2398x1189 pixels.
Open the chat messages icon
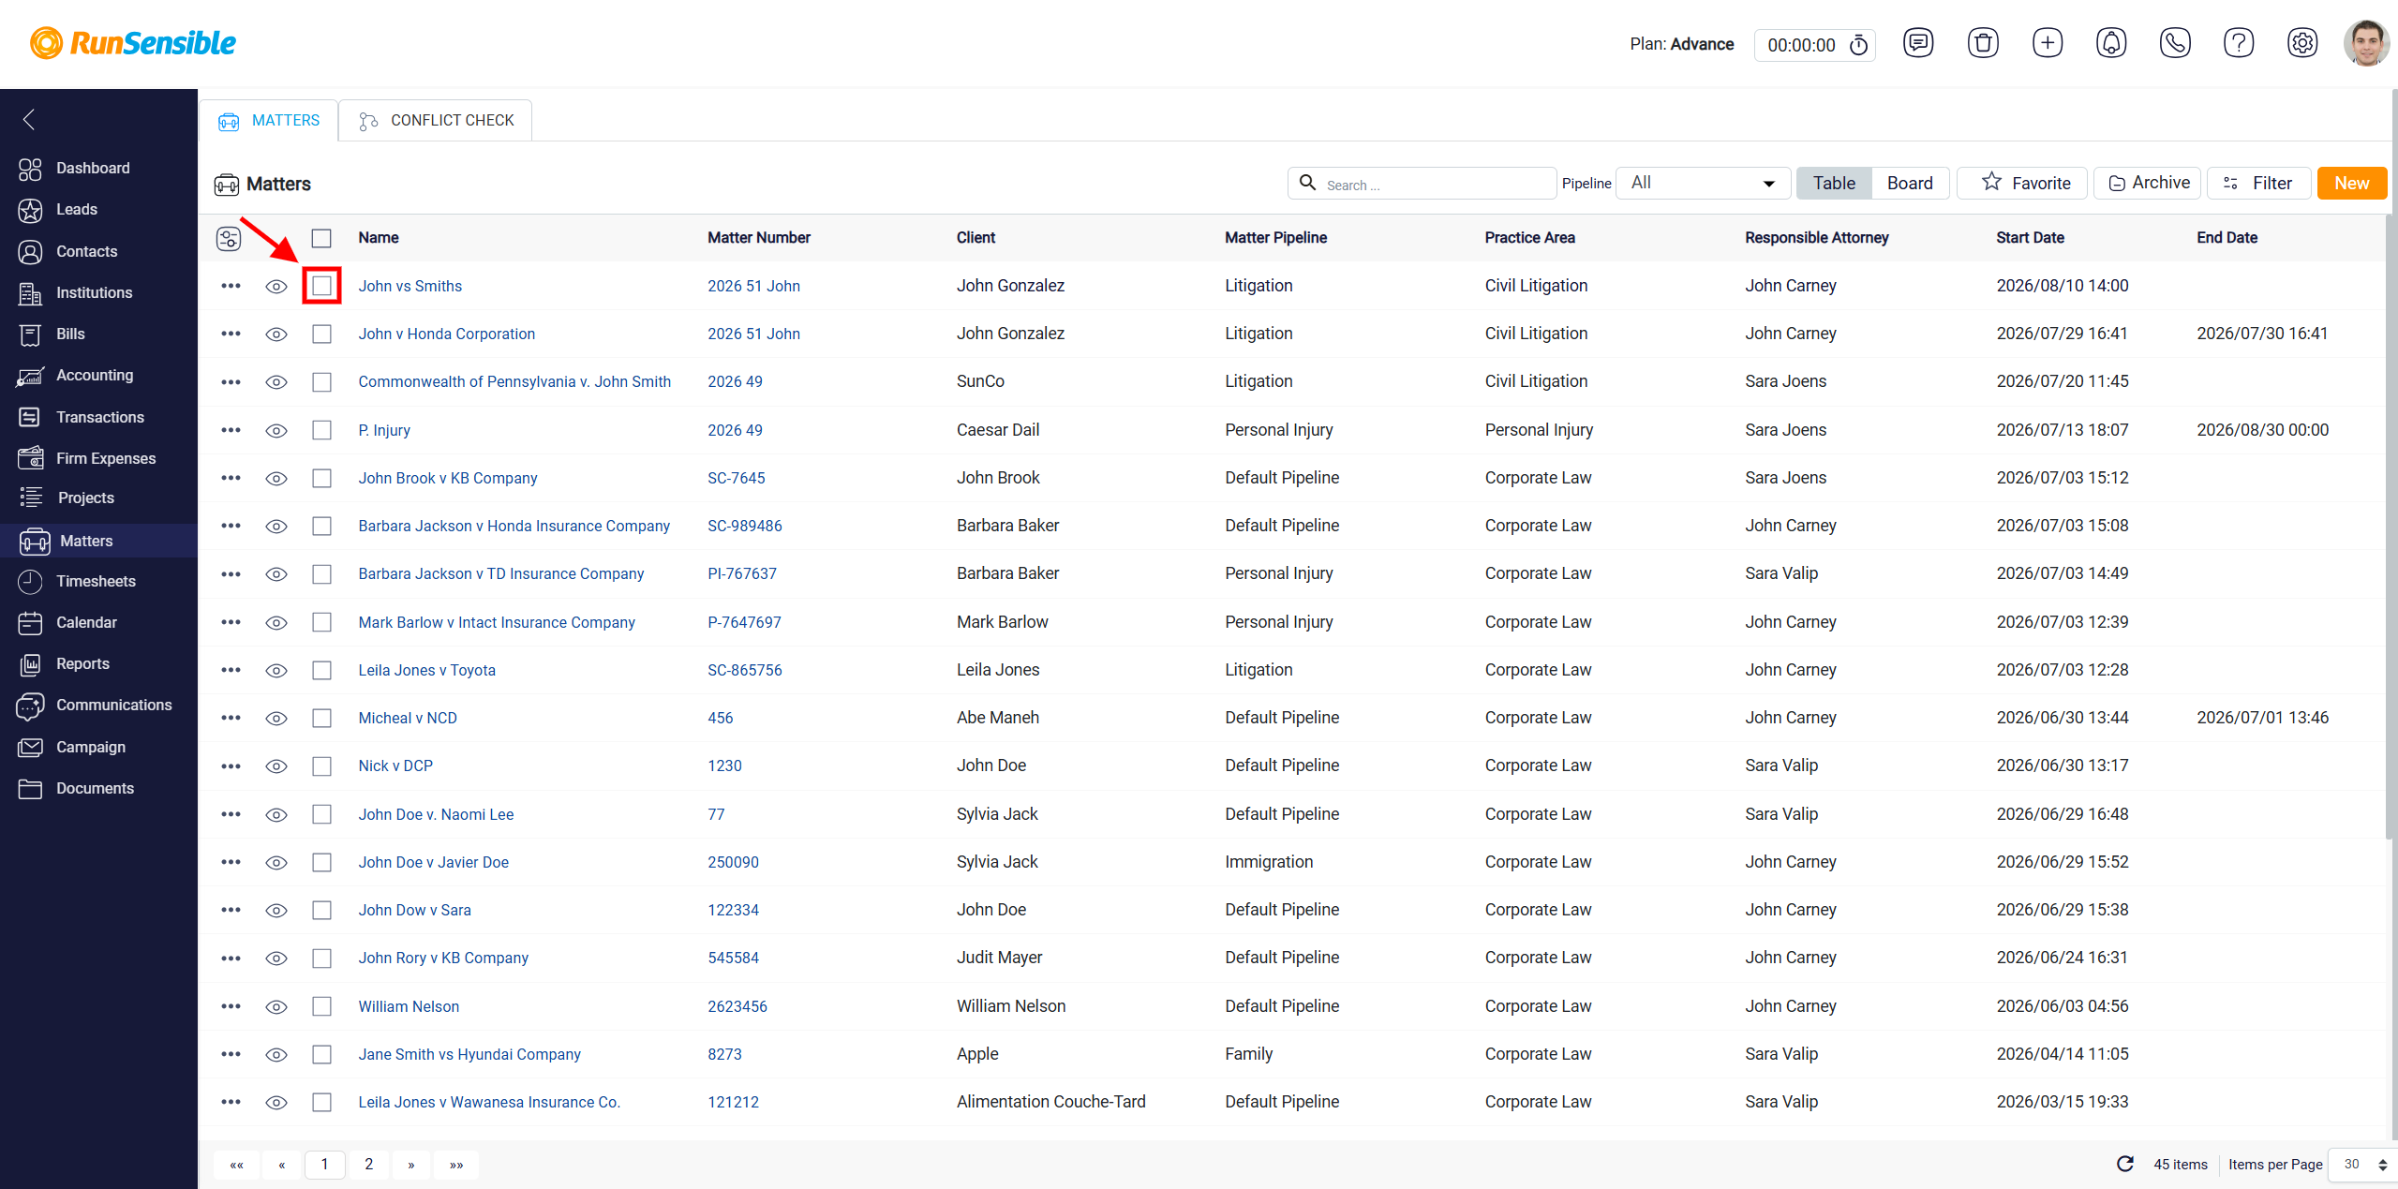click(x=1918, y=43)
